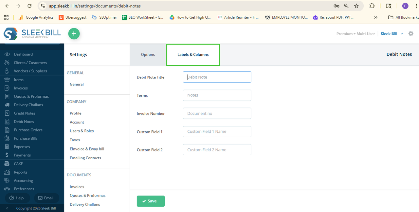
Task: Click the Credit Notes sidebar icon
Action: click(7, 113)
